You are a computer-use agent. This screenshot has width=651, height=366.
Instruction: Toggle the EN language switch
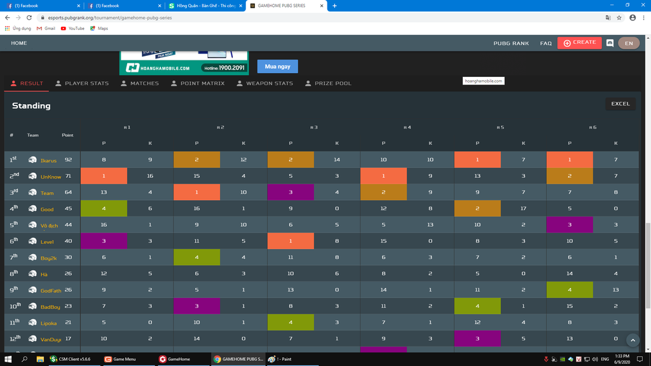(629, 43)
